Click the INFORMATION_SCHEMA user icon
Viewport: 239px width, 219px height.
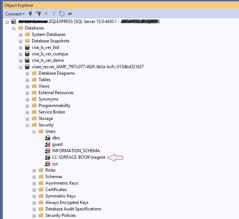point(48,151)
